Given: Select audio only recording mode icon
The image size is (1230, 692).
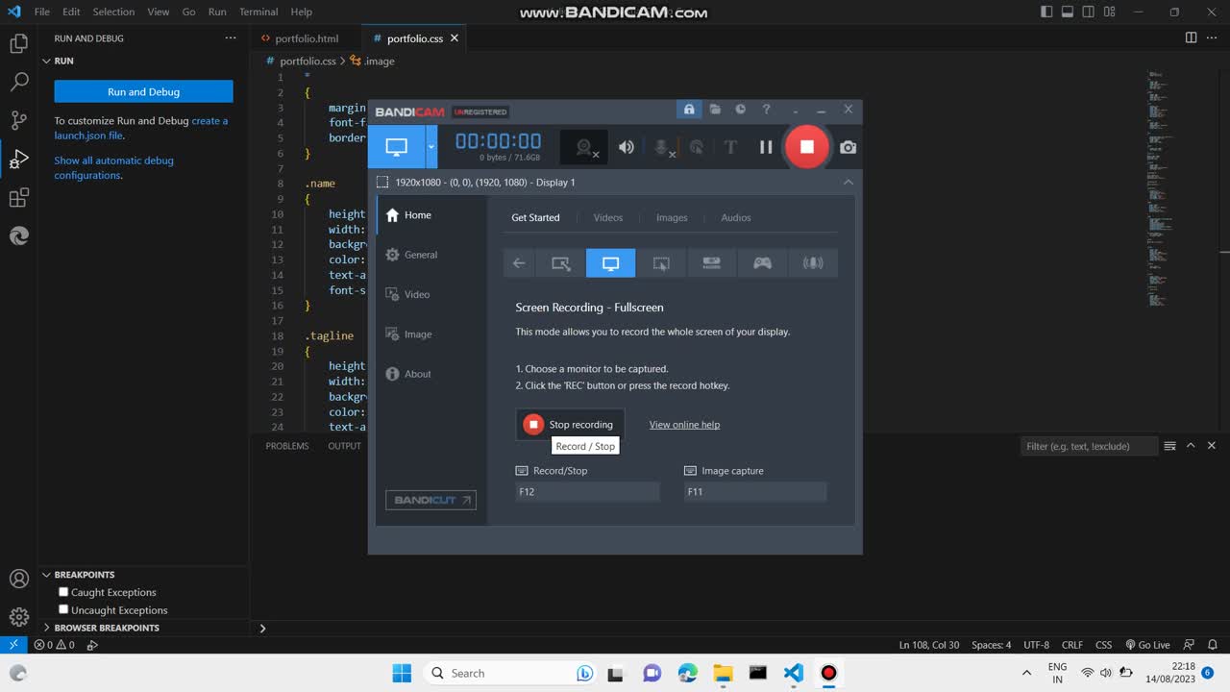Looking at the screenshot, I should pyautogui.click(x=813, y=263).
